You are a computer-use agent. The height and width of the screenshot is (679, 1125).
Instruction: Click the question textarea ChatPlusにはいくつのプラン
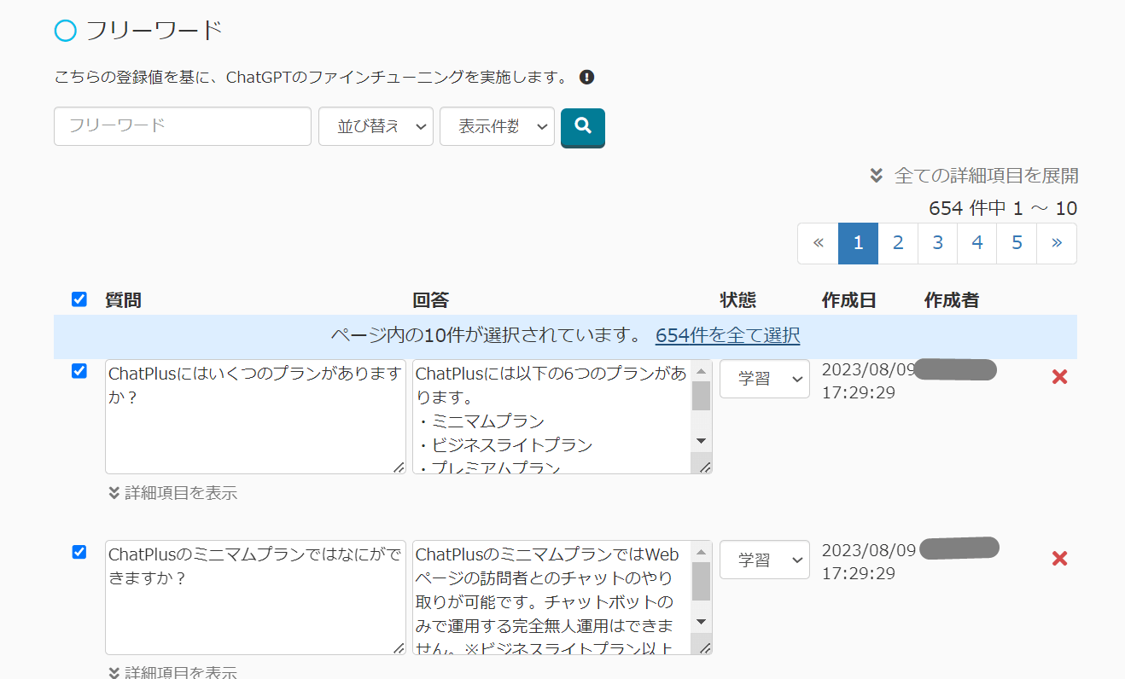[255, 416]
